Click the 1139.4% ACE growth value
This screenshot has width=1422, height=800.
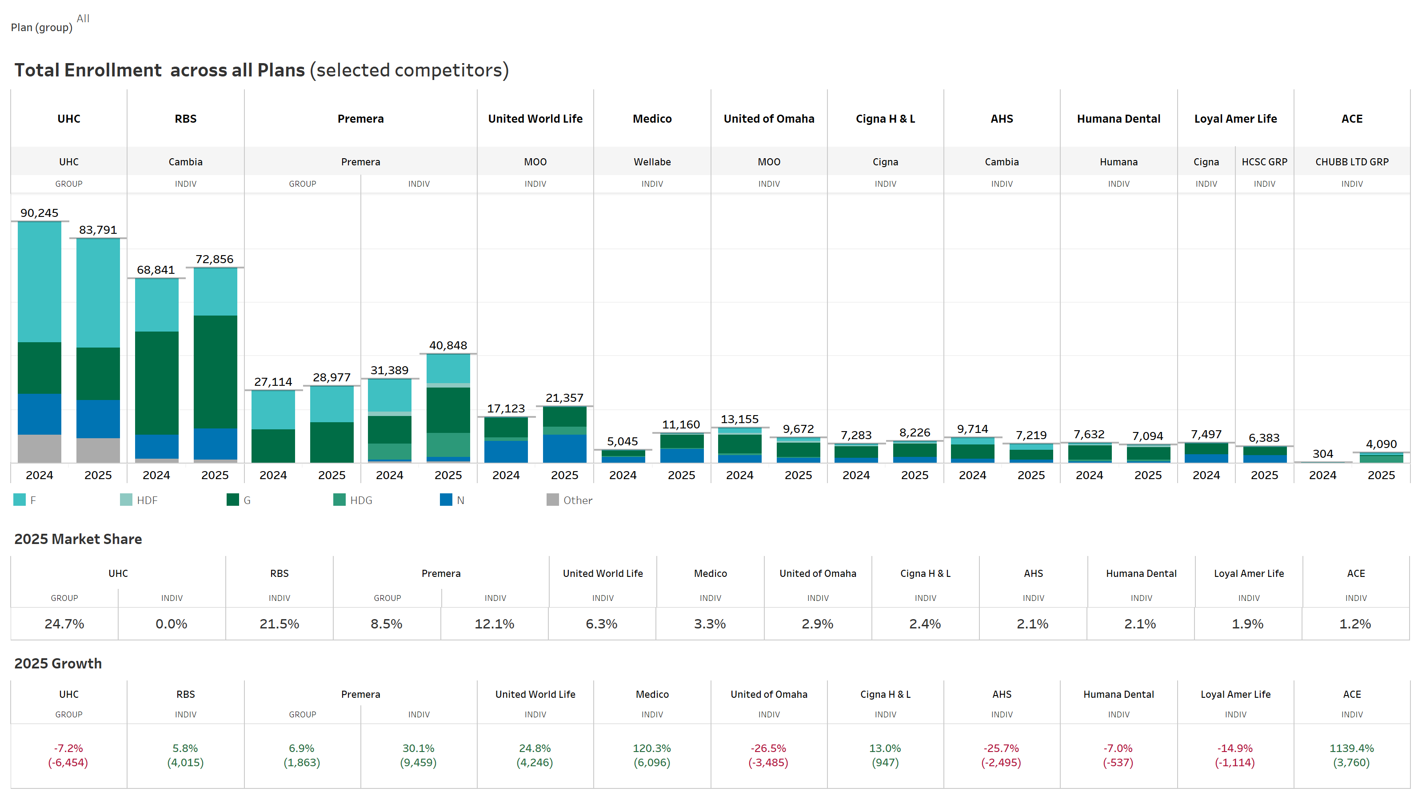tap(1352, 748)
